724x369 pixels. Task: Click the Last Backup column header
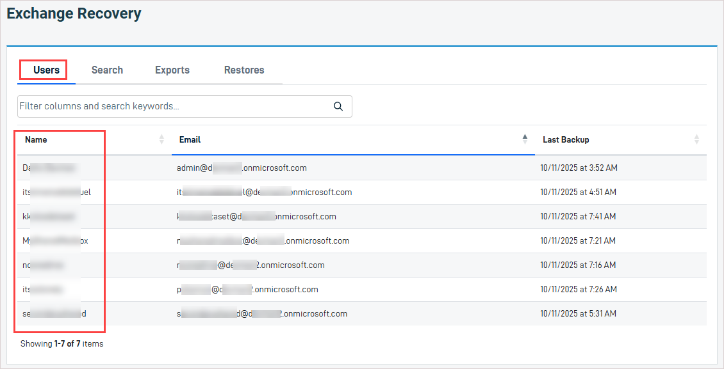click(566, 139)
